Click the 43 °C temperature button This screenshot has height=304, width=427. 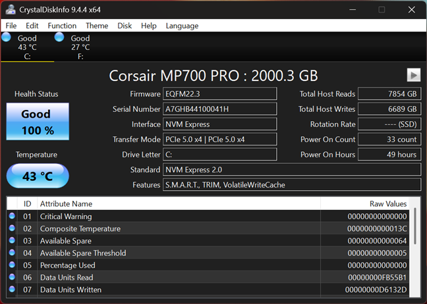pyautogui.click(x=38, y=176)
